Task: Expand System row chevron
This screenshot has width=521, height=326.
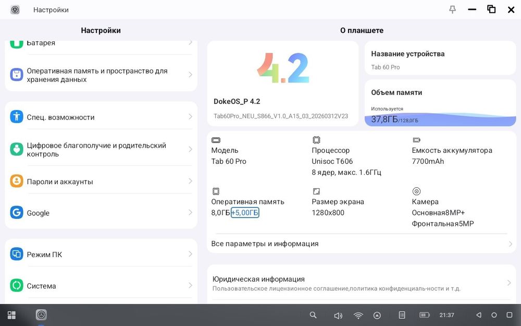Action: click(190, 285)
